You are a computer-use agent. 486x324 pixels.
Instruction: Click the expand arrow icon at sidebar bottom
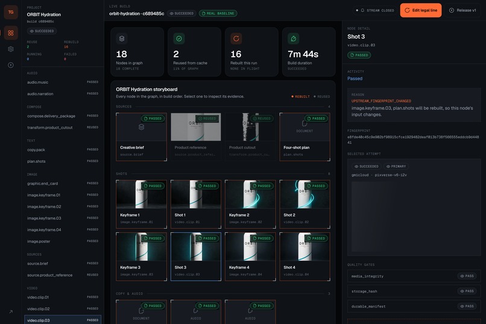[x=11, y=311]
